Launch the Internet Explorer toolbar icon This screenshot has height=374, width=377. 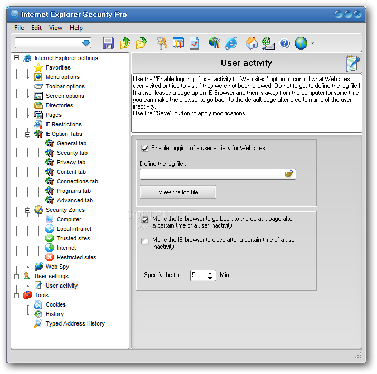click(231, 43)
